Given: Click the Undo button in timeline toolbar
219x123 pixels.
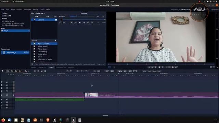Looking at the screenshot, I should pos(67,71).
